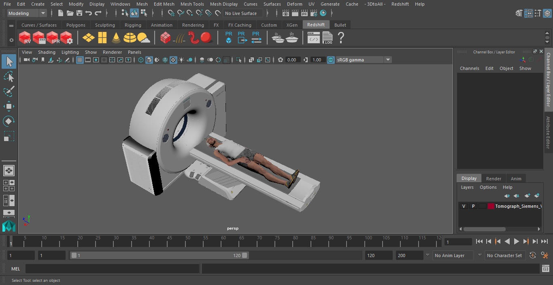Click the MEL command line input

pyautogui.click(x=113, y=269)
